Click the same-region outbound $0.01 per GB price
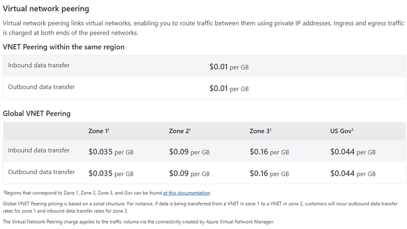Image resolution: width=407 pixels, height=229 pixels. pos(229,88)
